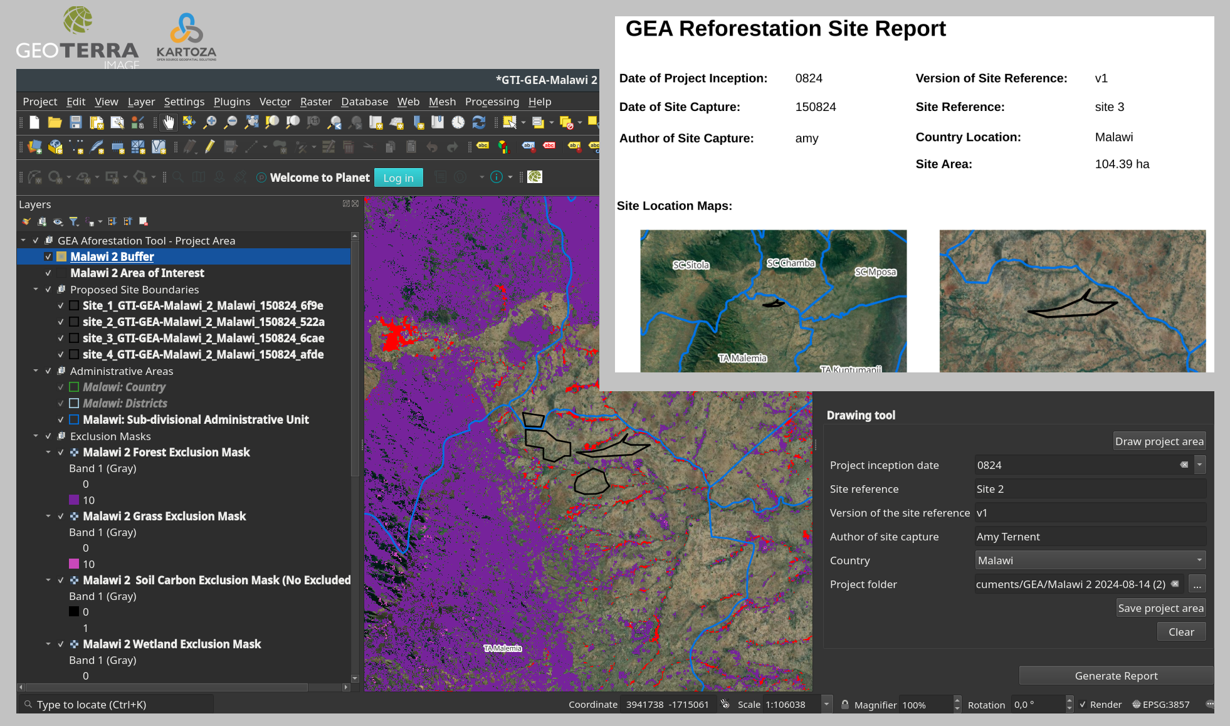This screenshot has height=726, width=1230.
Task: Launch the GeoTerra globe plugin icon
Action: [x=535, y=177]
